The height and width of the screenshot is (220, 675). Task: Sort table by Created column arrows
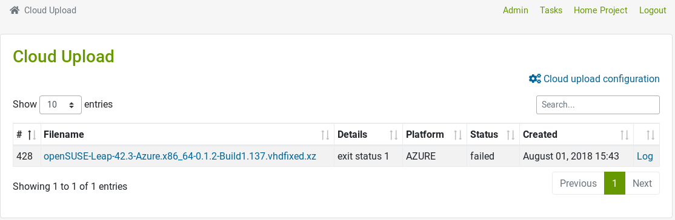pyautogui.click(x=624, y=135)
